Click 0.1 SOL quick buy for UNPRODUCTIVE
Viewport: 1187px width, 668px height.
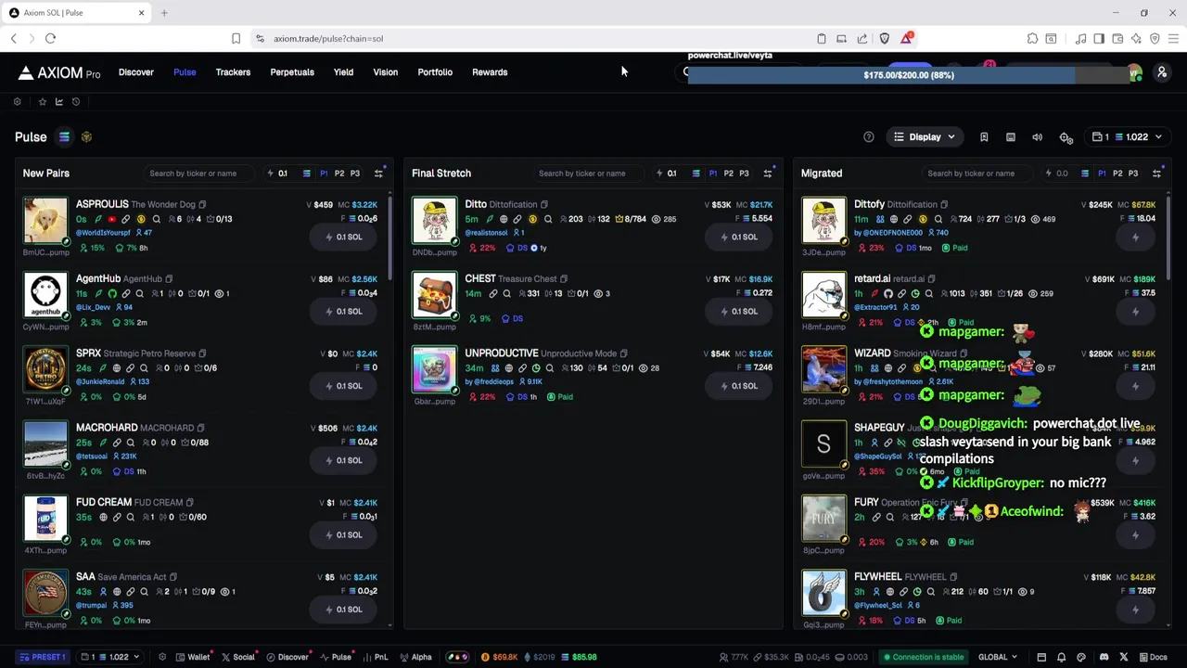[x=737, y=386]
